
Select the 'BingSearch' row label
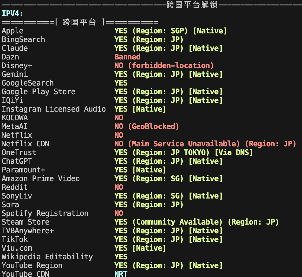click(x=23, y=40)
